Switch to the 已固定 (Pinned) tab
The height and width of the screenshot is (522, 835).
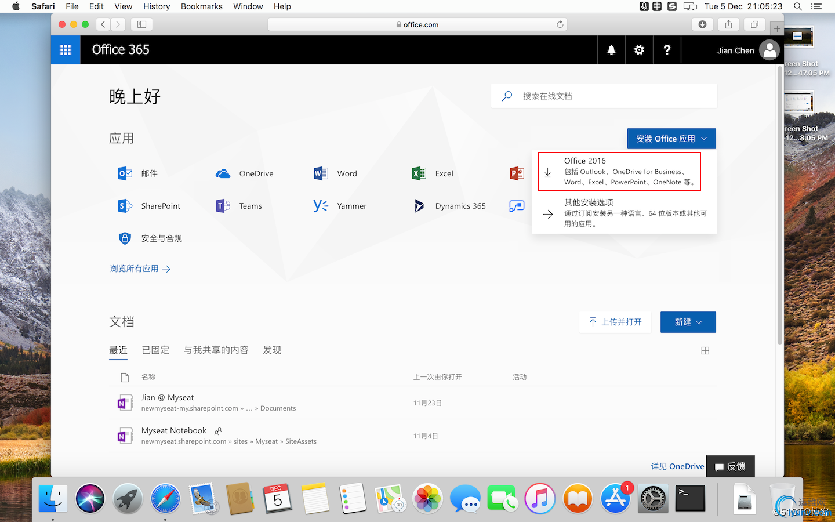155,350
